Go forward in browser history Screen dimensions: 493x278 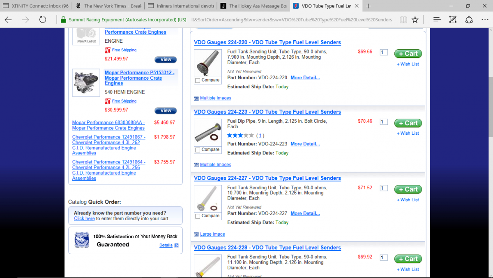[25, 20]
